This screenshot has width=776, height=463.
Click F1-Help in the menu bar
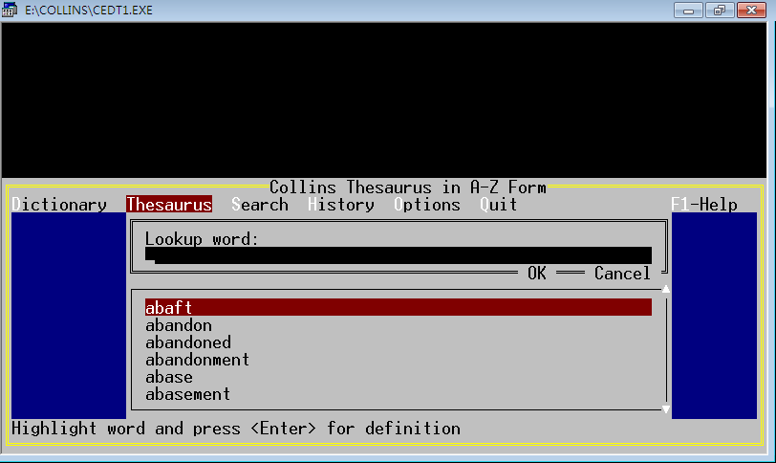tap(703, 205)
